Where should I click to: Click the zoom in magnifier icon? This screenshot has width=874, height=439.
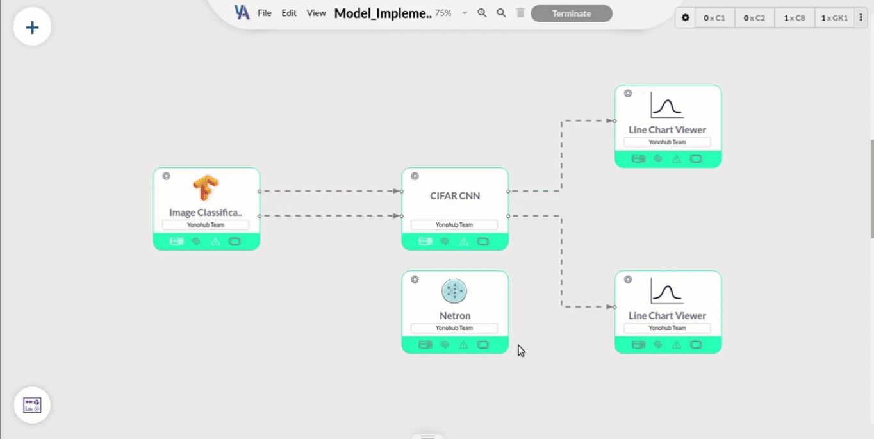[482, 13]
